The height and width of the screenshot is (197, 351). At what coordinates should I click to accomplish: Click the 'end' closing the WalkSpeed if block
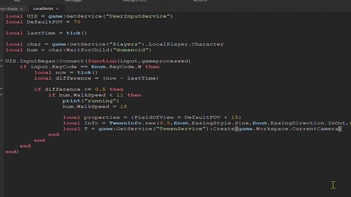54,135
